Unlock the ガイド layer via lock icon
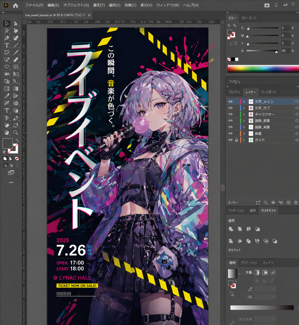This screenshot has height=325, width=299. (236, 140)
